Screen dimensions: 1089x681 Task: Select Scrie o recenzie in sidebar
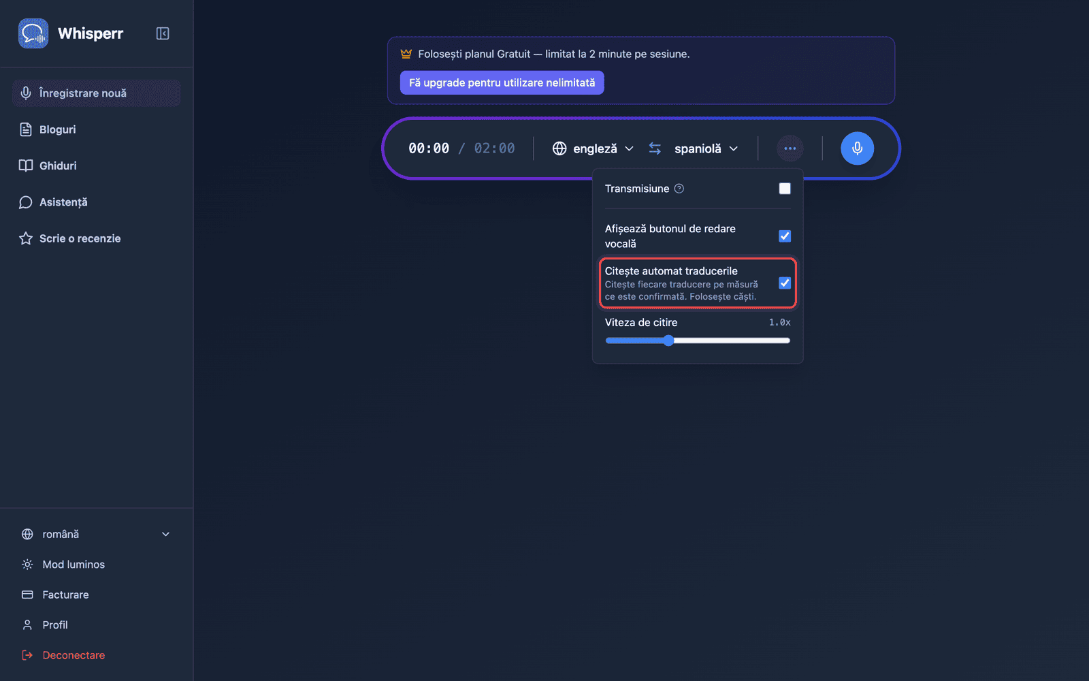(96, 238)
